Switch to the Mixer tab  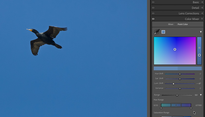[171, 24]
